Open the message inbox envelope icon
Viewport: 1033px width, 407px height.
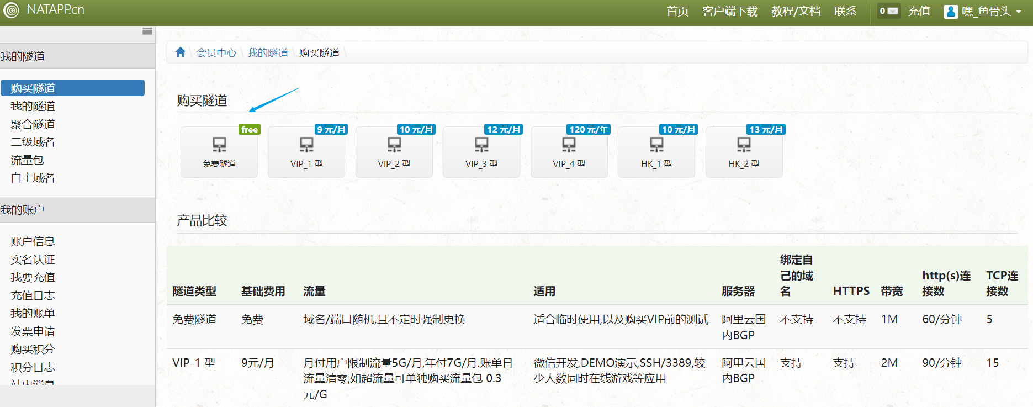pyautogui.click(x=889, y=11)
